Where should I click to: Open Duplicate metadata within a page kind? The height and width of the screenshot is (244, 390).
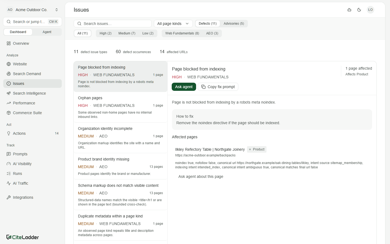pos(121,225)
